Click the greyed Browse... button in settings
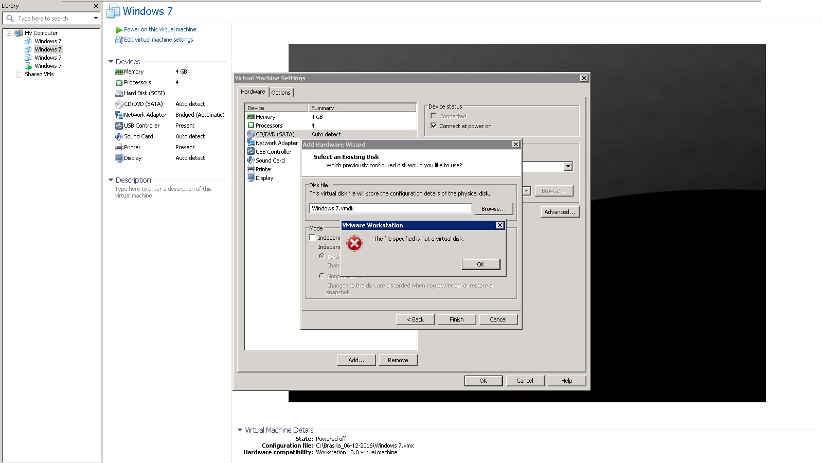Viewport: 823px width, 463px height. point(553,191)
